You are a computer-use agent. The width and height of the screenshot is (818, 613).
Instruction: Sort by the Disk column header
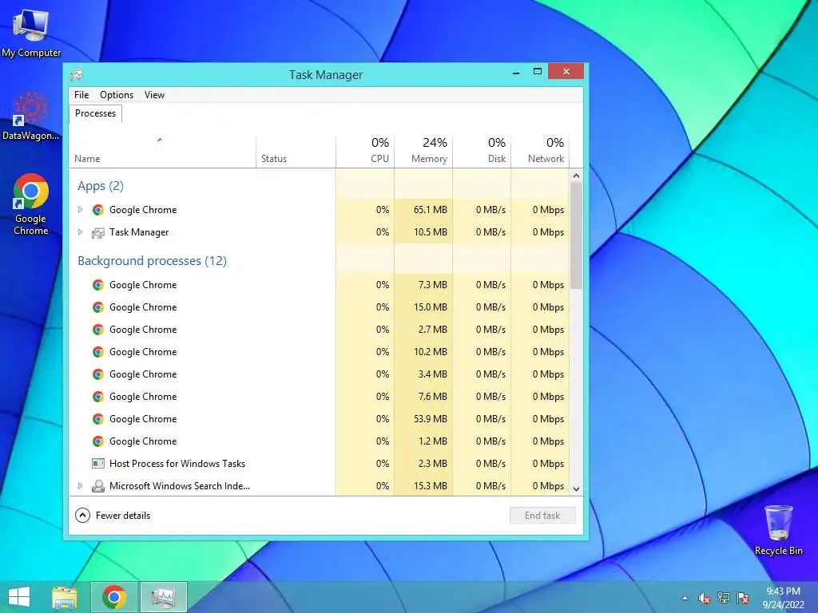(482, 151)
